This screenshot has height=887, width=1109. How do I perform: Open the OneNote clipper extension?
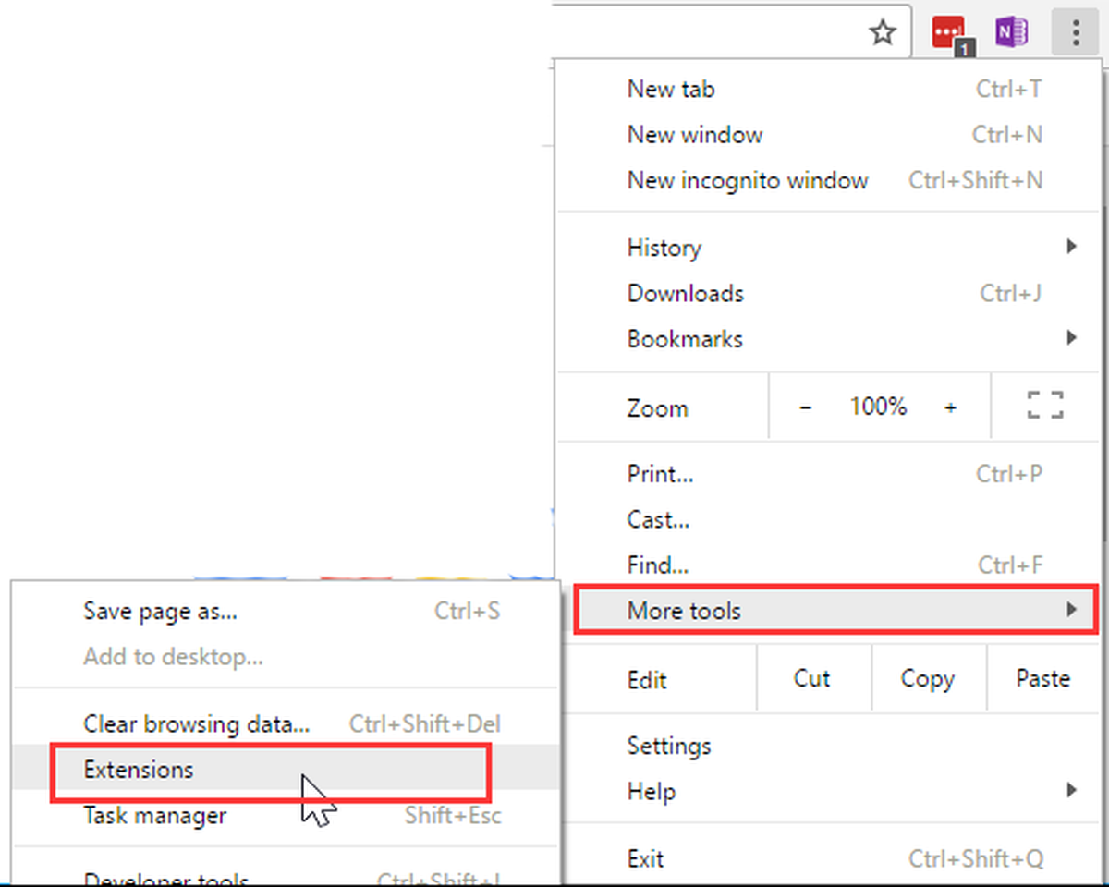[x=1012, y=33]
